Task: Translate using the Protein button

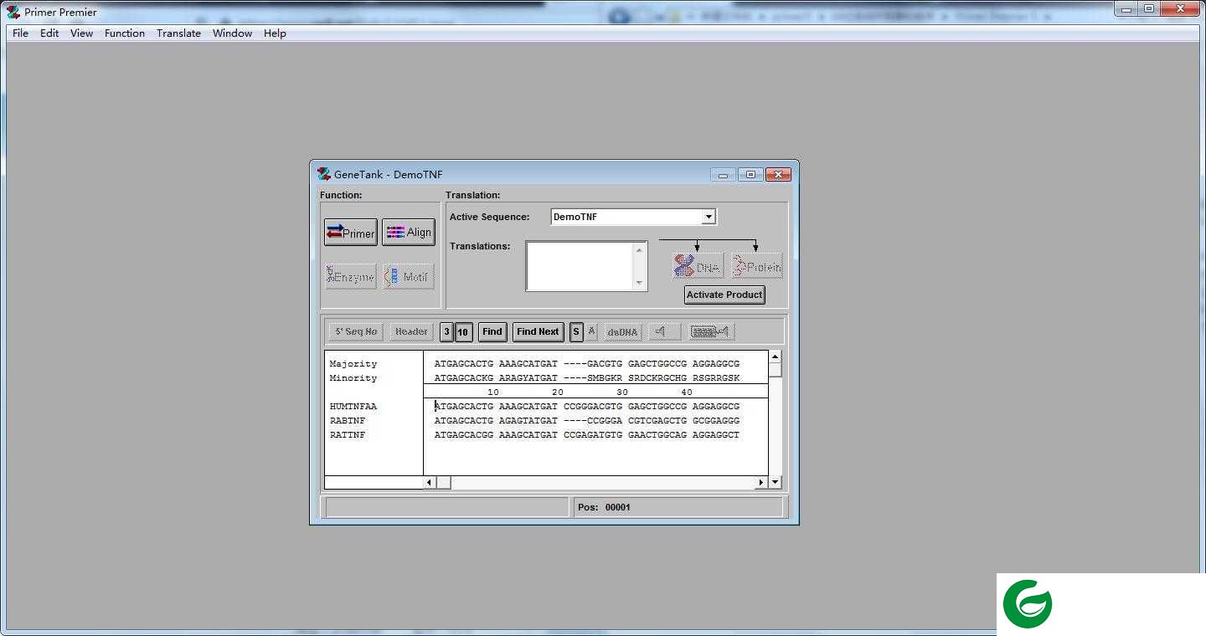Action: click(x=756, y=266)
